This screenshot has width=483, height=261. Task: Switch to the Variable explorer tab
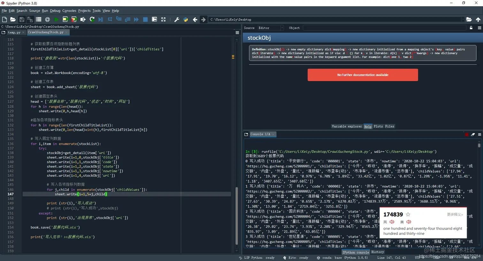click(x=347, y=126)
